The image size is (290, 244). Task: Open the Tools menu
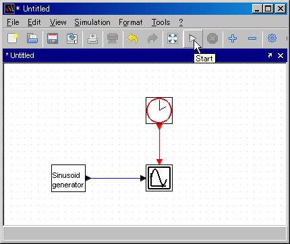[161, 22]
